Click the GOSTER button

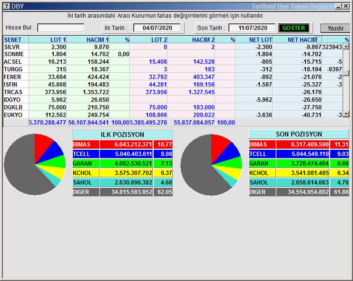pyautogui.click(x=294, y=28)
